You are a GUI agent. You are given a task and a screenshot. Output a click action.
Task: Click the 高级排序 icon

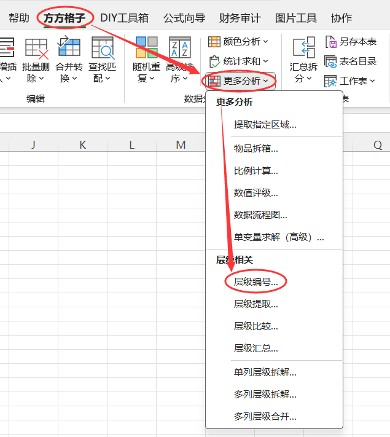point(180,48)
